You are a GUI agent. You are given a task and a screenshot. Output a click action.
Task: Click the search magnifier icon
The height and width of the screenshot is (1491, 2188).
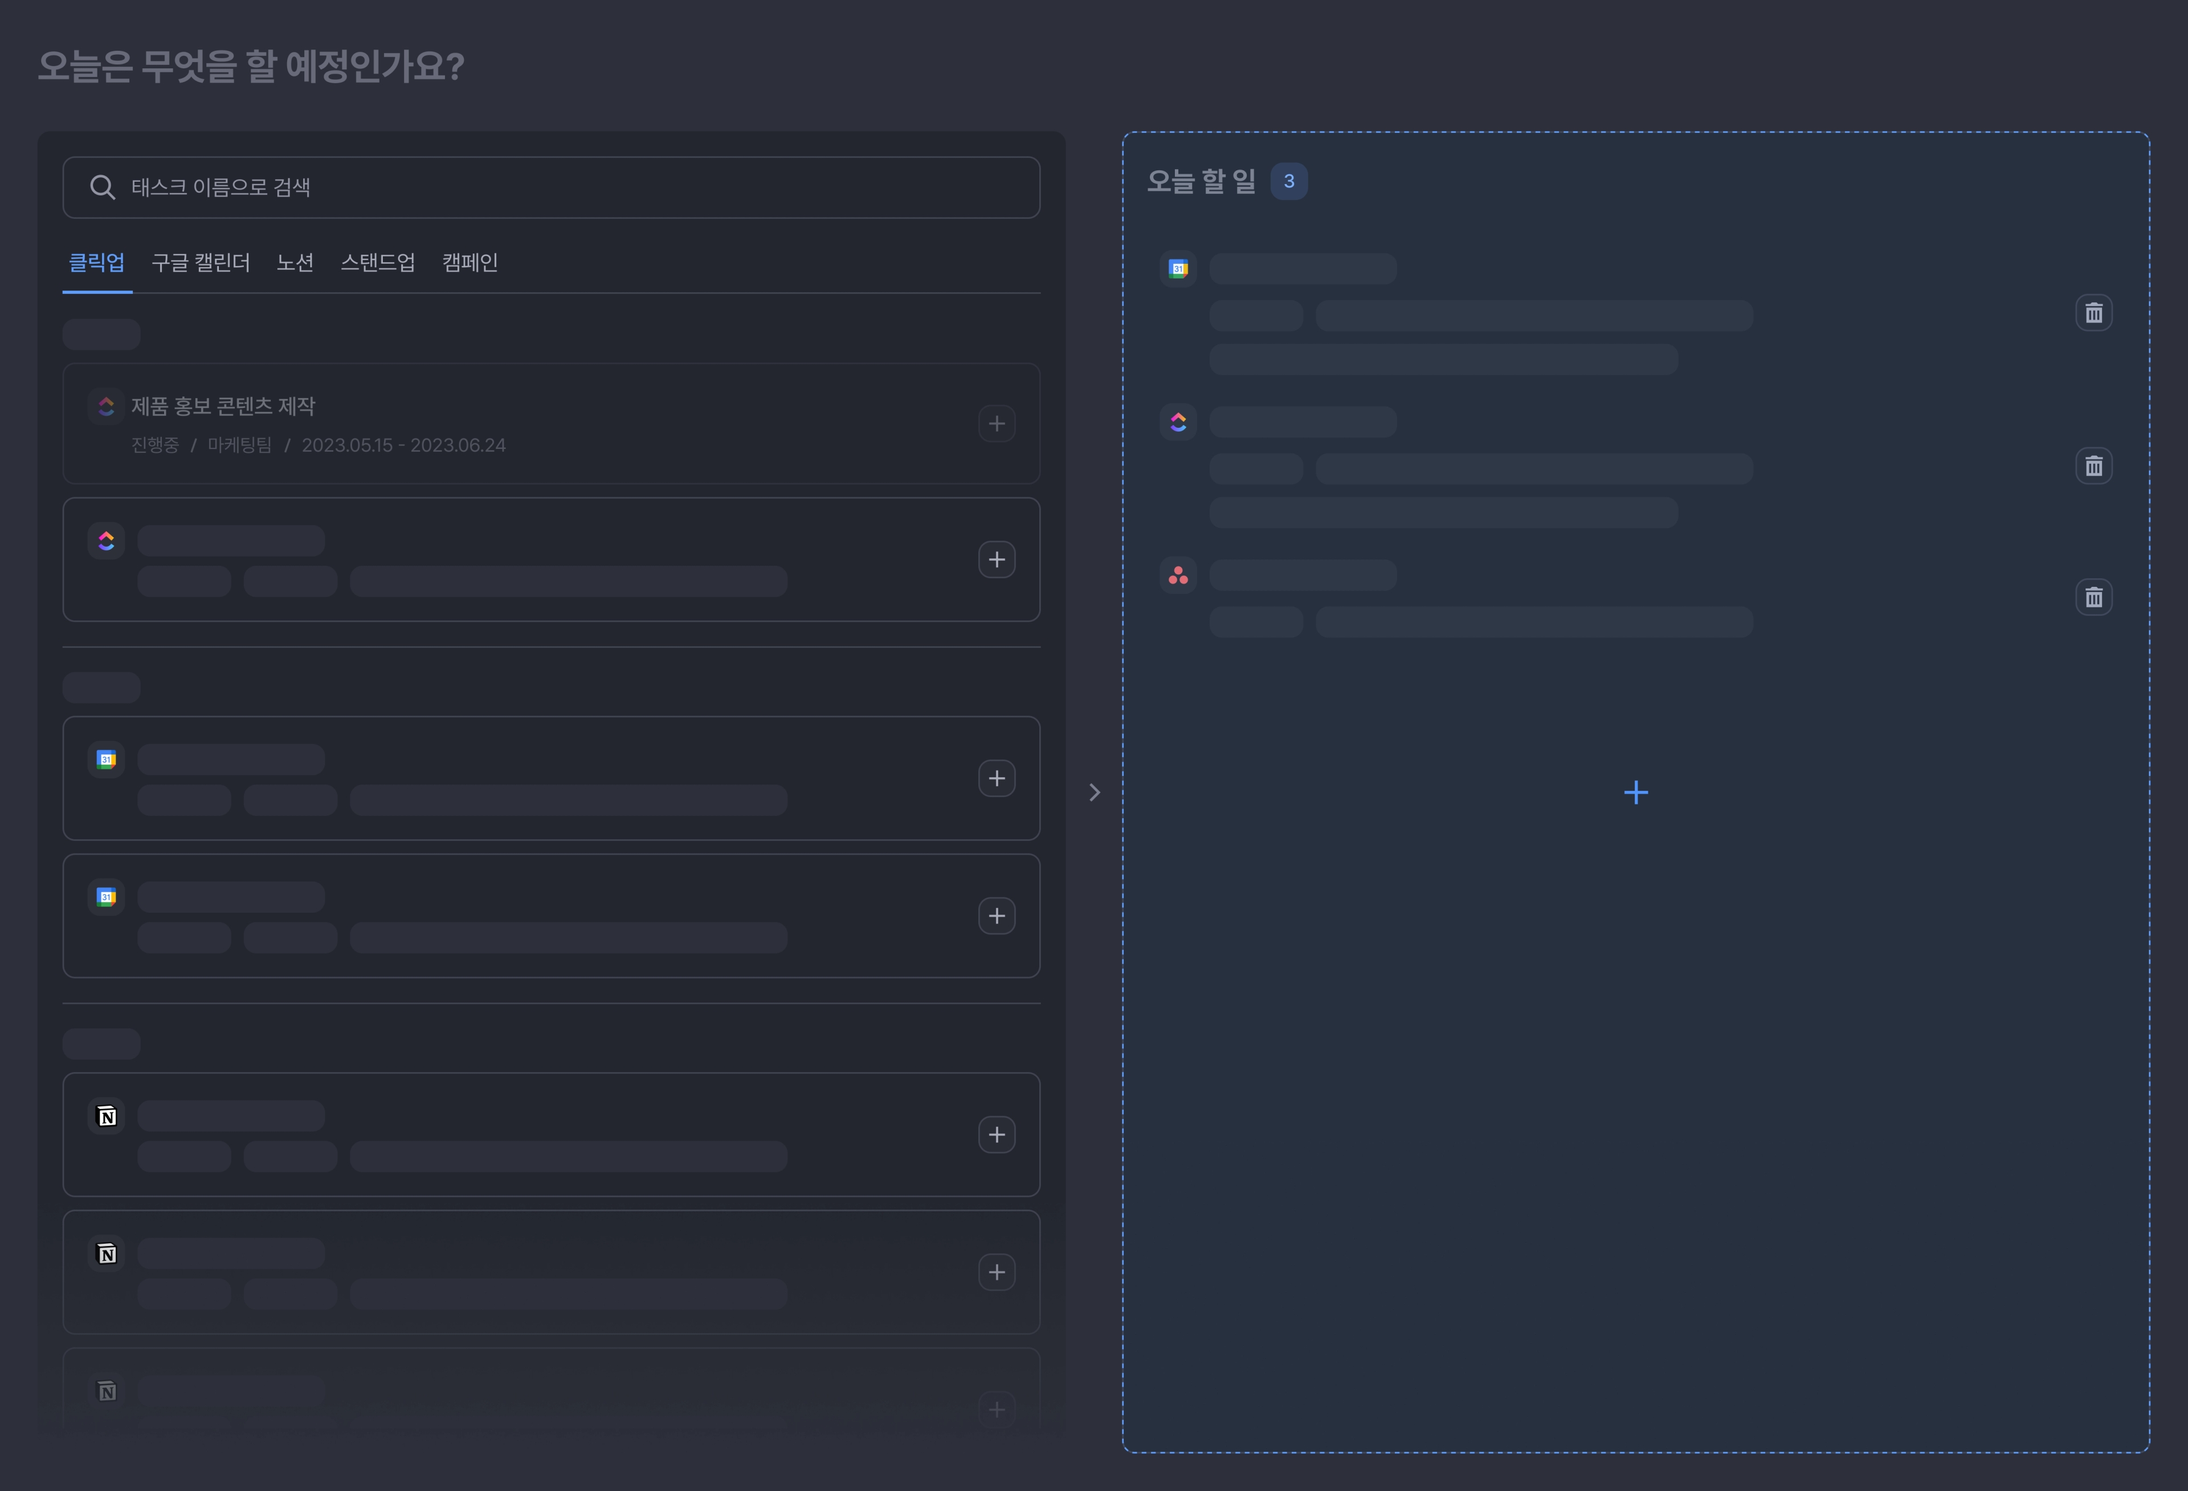[103, 187]
